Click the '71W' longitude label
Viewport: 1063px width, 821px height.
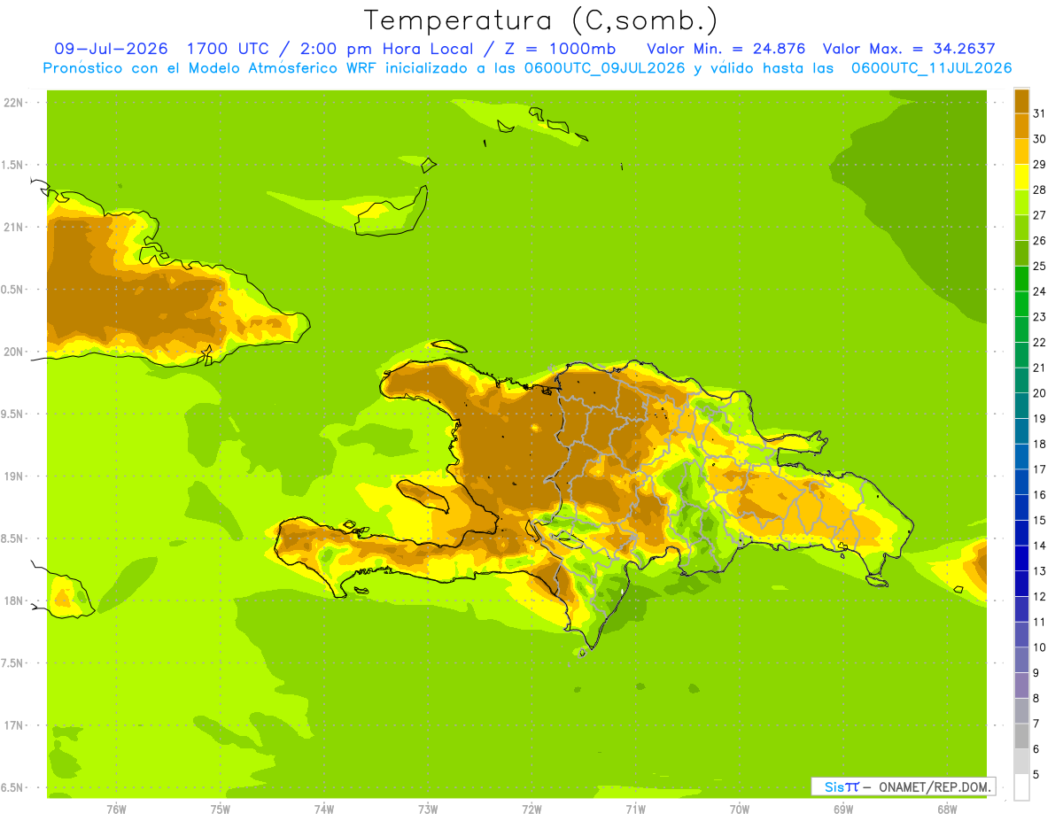(x=635, y=809)
